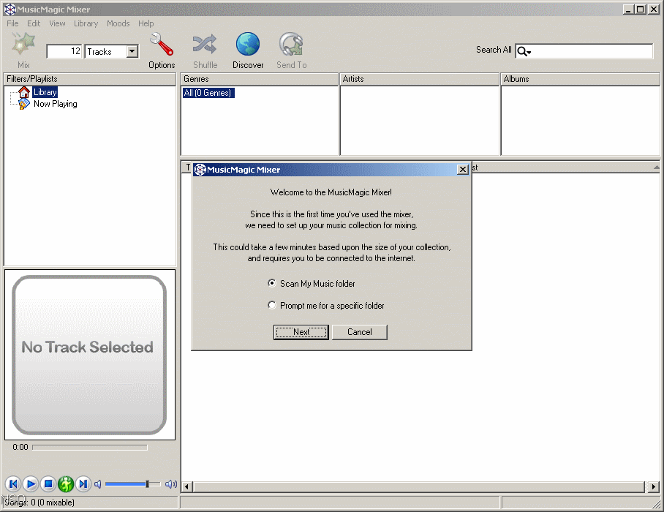The width and height of the screenshot is (664, 512).
Task: Click the track list horizontal scrollbar track
Action: coord(419,486)
